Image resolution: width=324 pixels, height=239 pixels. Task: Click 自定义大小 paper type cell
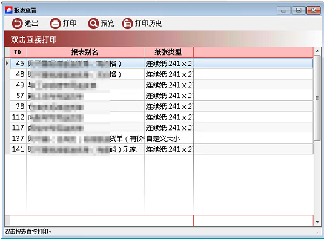tap(168, 139)
